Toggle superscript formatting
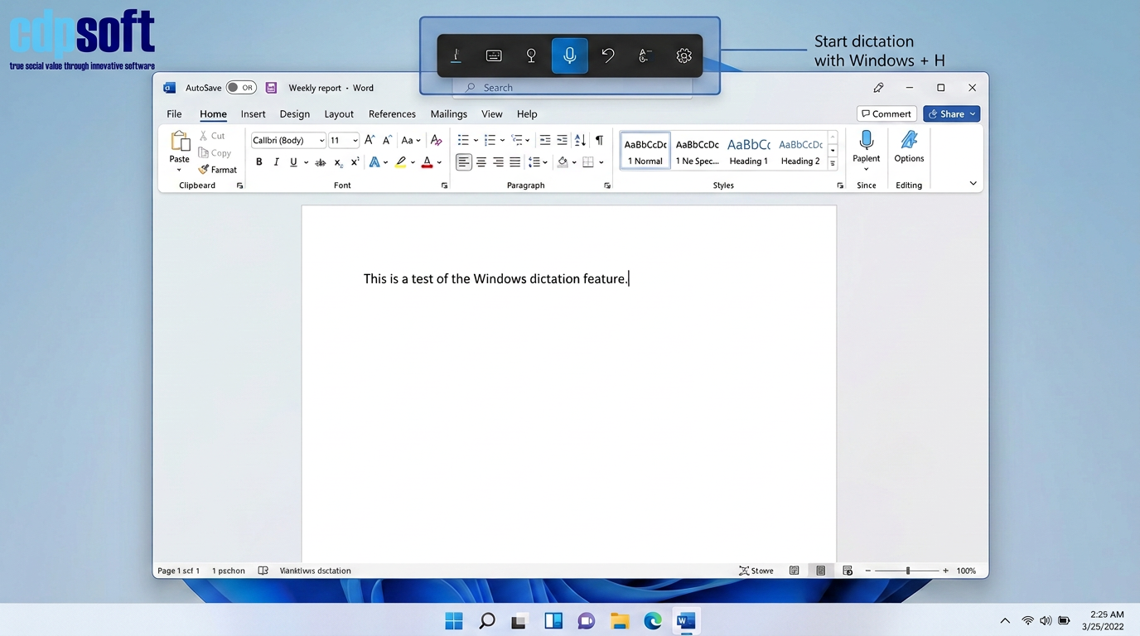This screenshot has width=1140, height=636. 355,162
